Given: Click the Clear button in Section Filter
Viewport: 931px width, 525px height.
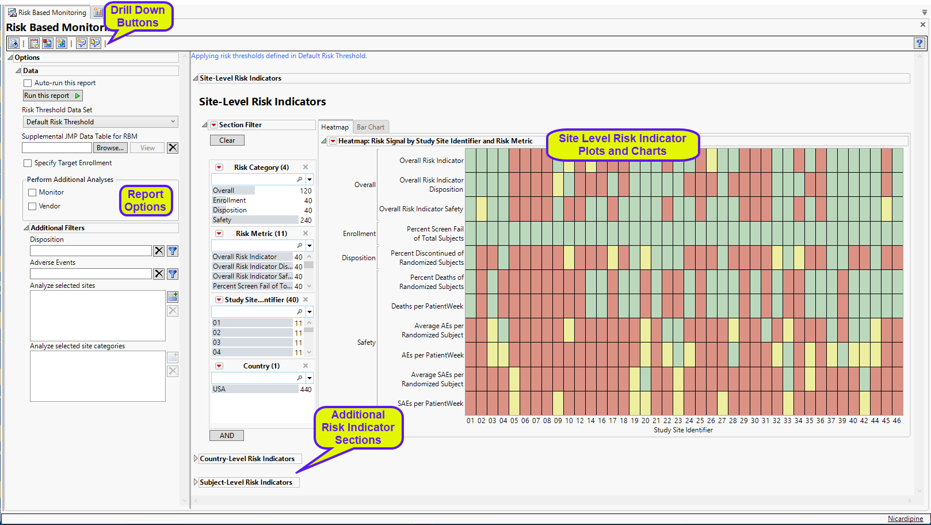Looking at the screenshot, I should (227, 140).
